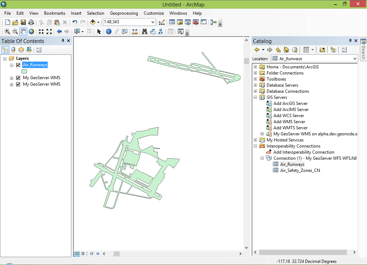The height and width of the screenshot is (265, 367).
Task: Save the map with the Save icon
Action: (x=23, y=22)
